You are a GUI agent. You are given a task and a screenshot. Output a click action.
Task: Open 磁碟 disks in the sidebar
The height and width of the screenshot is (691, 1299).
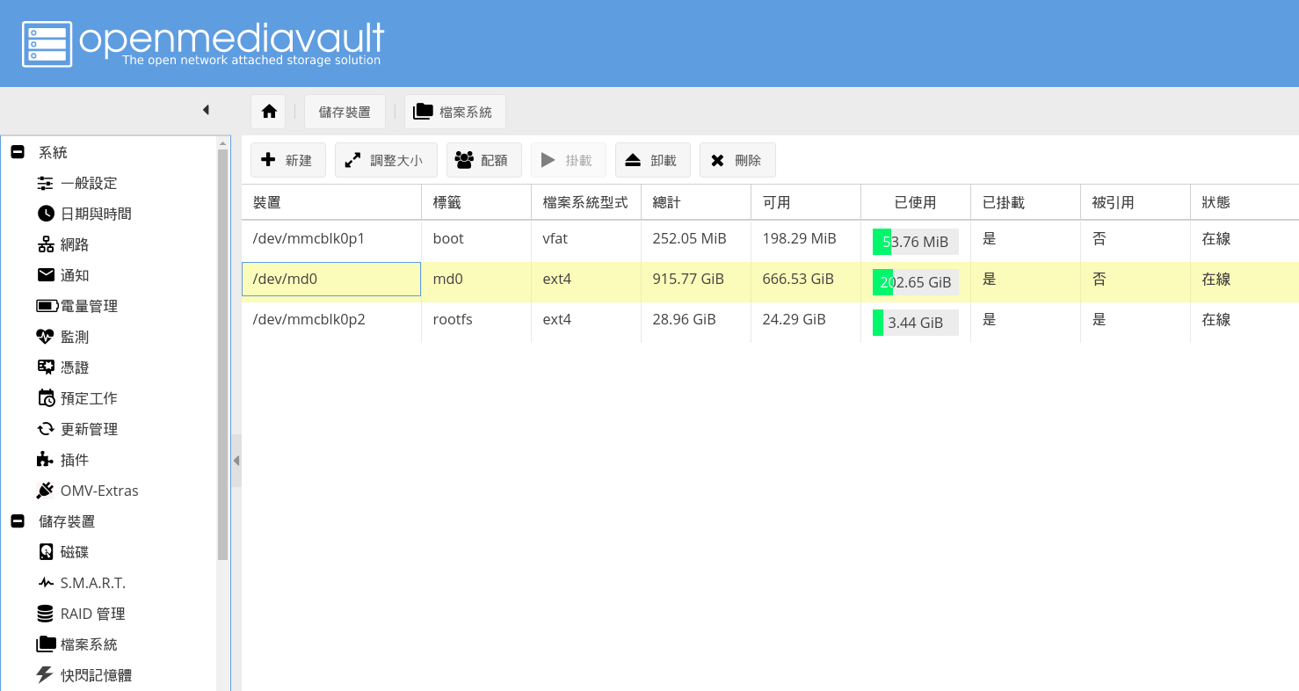(x=74, y=552)
